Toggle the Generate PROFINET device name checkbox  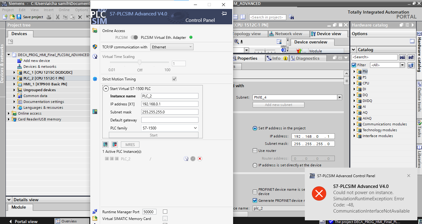(x=255, y=200)
